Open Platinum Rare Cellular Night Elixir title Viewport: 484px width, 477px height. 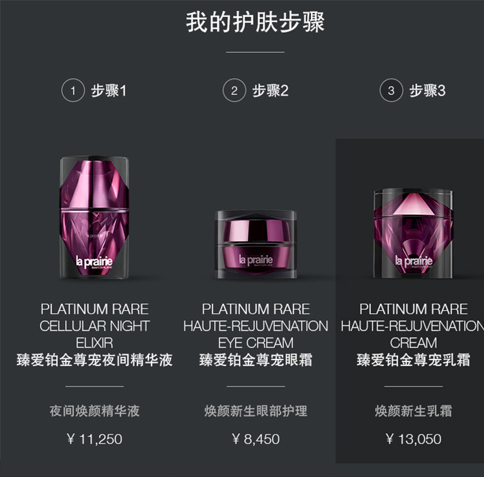coord(94,326)
